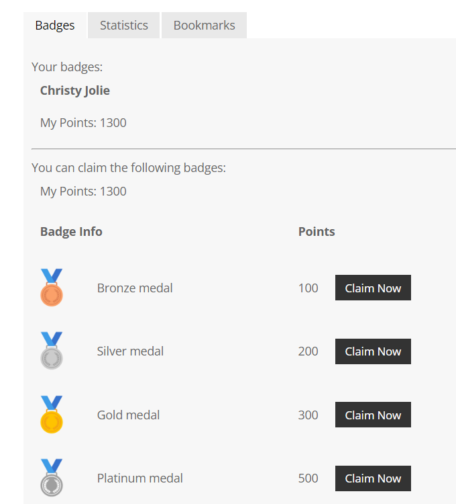Claim the Gold medal badge now
Viewport: 456px width, 504px height.
tap(373, 415)
